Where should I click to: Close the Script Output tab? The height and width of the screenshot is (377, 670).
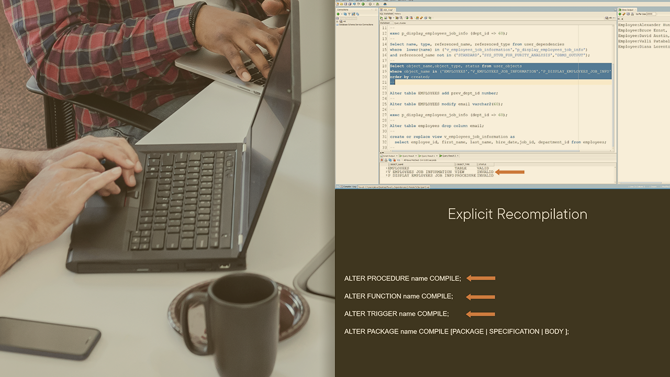coord(397,156)
